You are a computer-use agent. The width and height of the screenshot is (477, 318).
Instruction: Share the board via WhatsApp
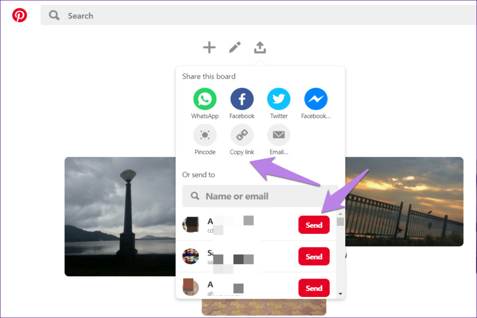[x=205, y=99]
